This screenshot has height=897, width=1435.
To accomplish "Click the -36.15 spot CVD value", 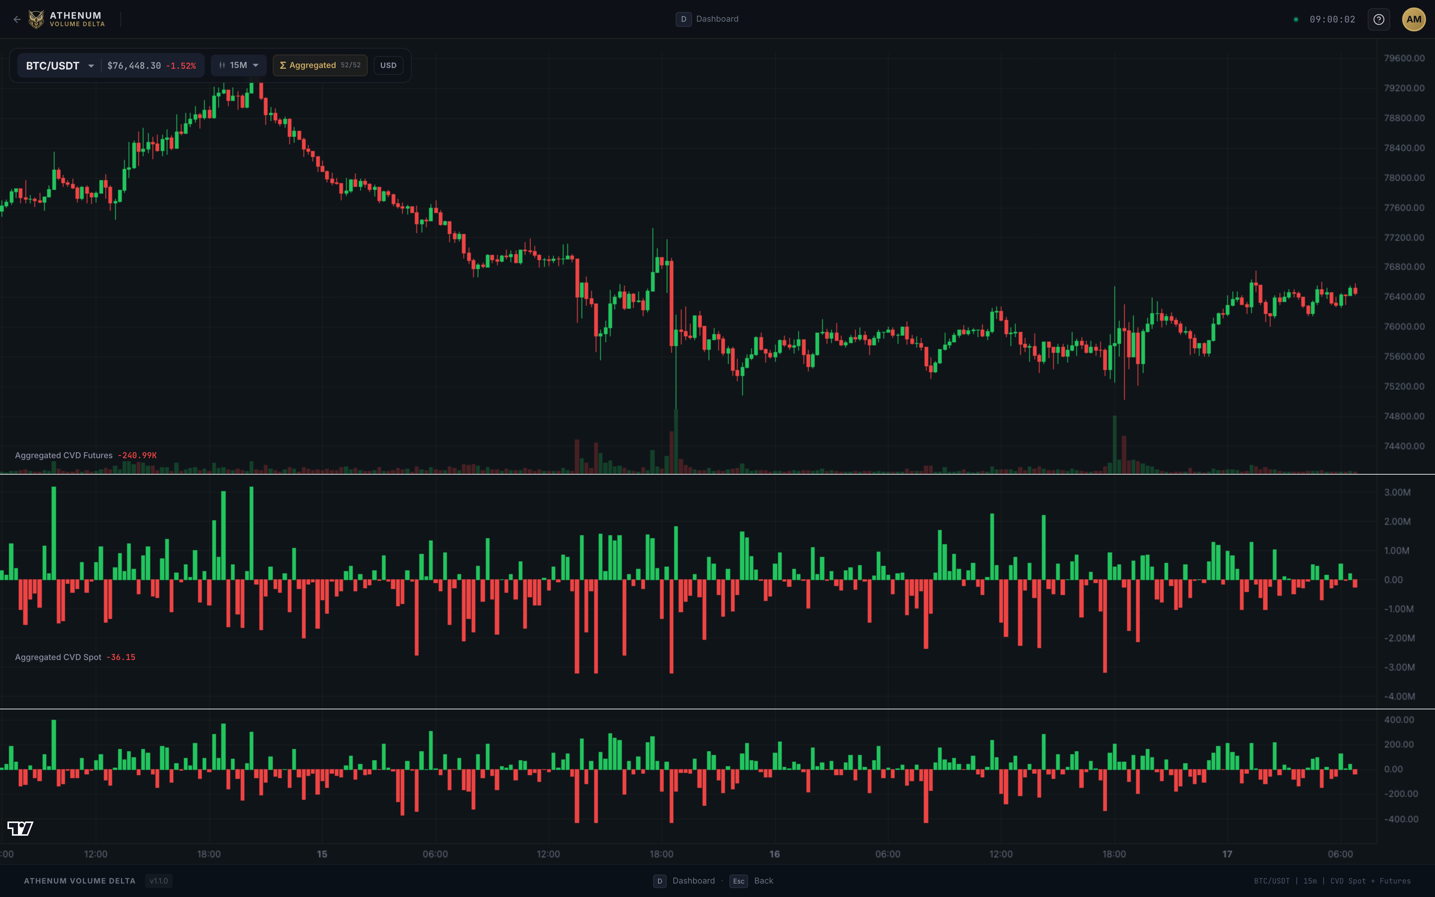I will [x=121, y=657].
